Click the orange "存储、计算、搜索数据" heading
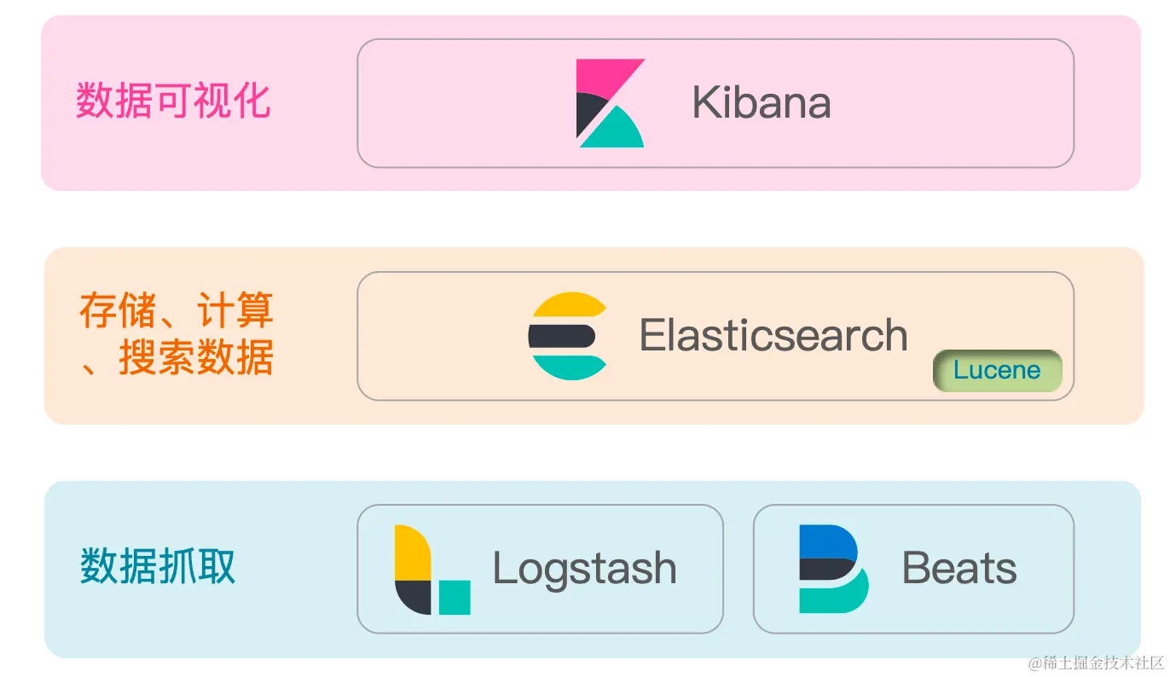Image resolution: width=1170 pixels, height=677 pixels. 177,334
